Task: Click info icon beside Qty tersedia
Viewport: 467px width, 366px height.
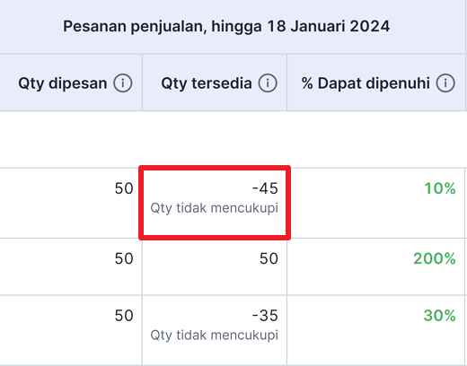Action: 268,83
